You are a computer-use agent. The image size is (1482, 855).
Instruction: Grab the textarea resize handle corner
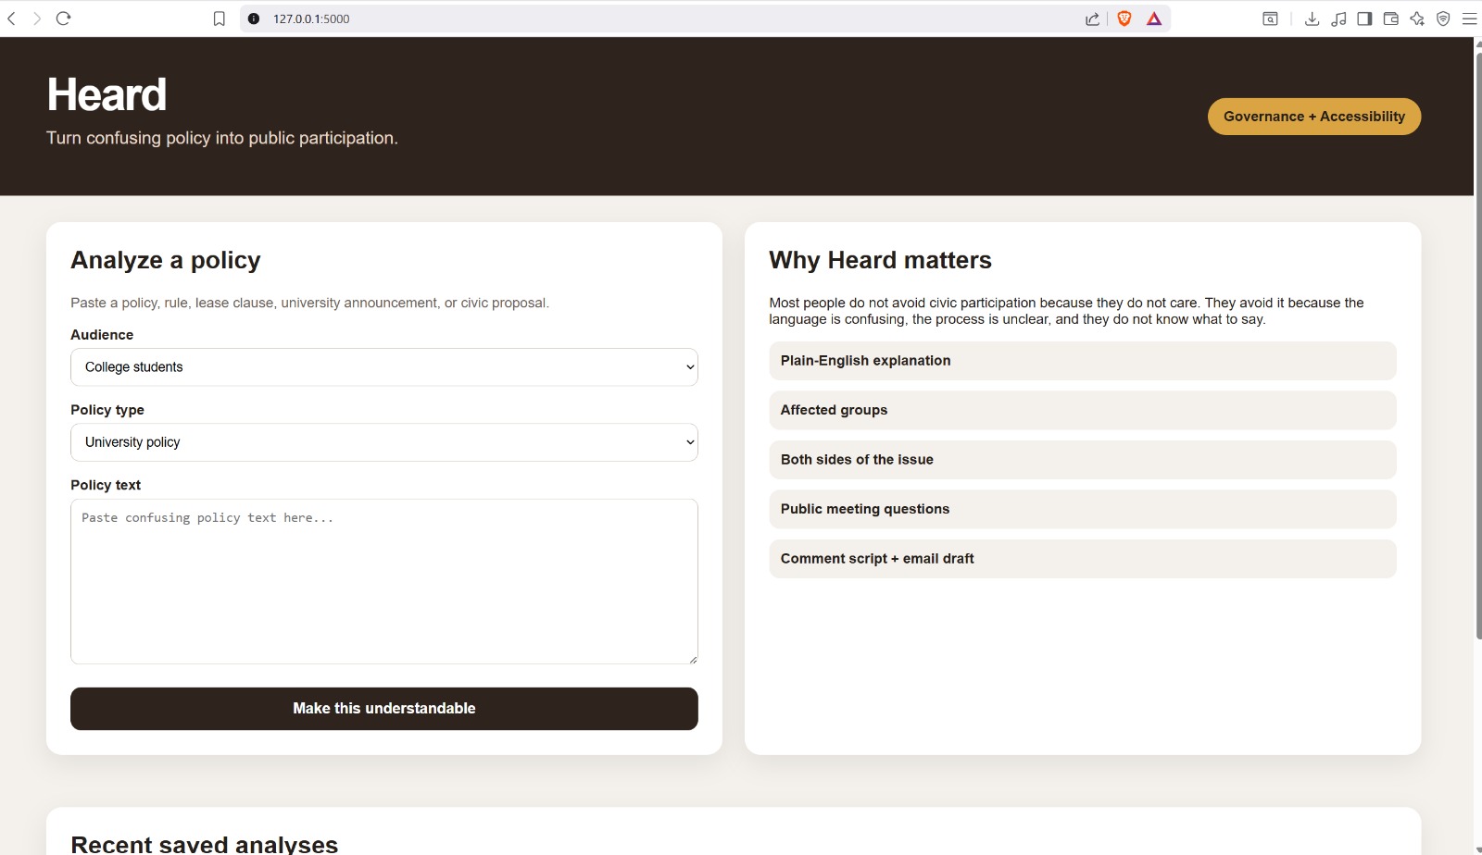coord(693,659)
